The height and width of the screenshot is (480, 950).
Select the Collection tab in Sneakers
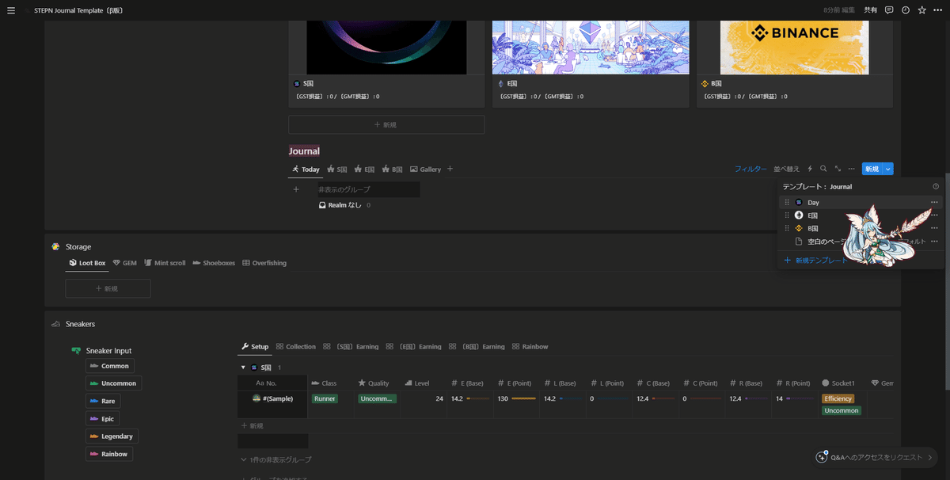tap(295, 347)
